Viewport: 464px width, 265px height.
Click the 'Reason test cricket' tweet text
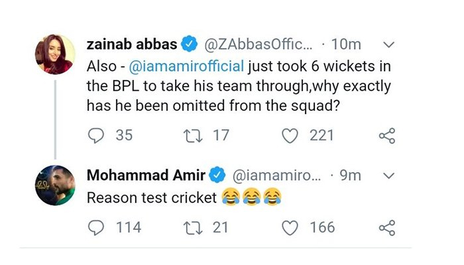click(152, 197)
